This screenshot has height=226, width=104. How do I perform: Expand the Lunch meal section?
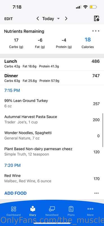[52, 64]
